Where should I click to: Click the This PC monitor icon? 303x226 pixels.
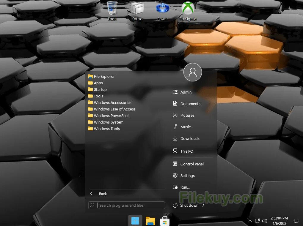click(x=175, y=151)
